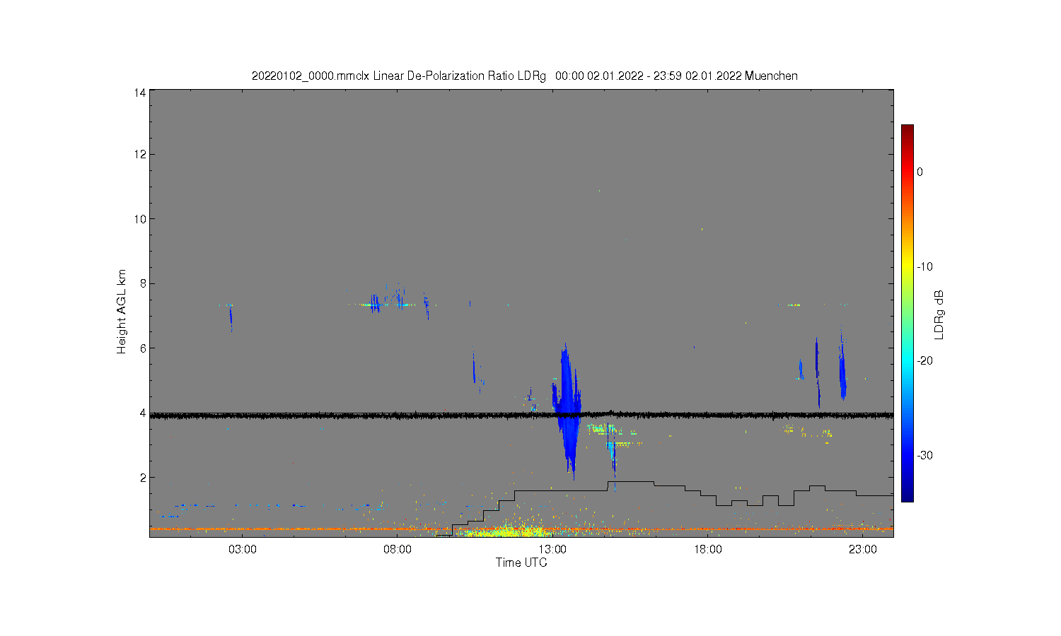This screenshot has width=1061, height=636.
Task: Click the 03:00 time tick label
Action: coord(243,550)
